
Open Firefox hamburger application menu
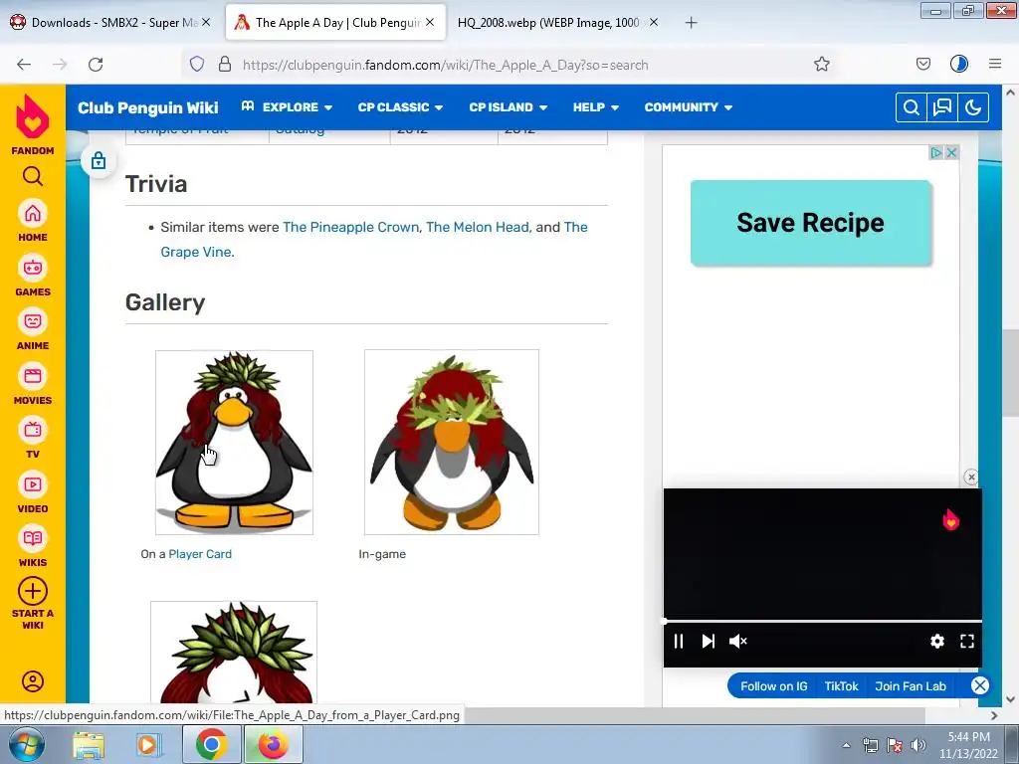tap(995, 64)
